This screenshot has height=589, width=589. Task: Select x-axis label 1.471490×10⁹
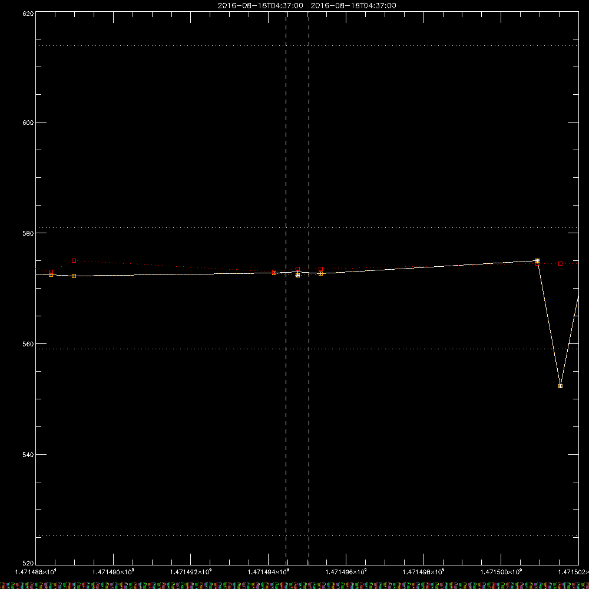(113, 572)
